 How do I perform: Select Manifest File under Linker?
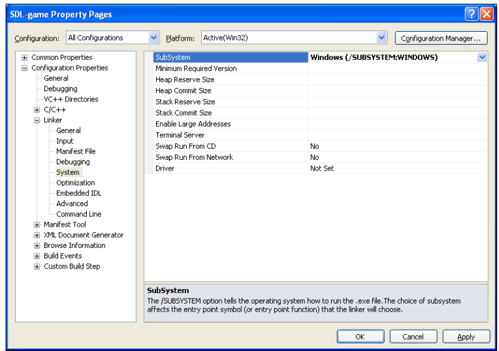tap(76, 152)
